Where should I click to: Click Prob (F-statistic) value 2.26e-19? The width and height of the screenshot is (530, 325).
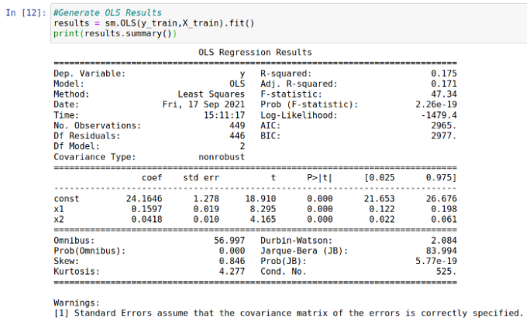click(436, 104)
